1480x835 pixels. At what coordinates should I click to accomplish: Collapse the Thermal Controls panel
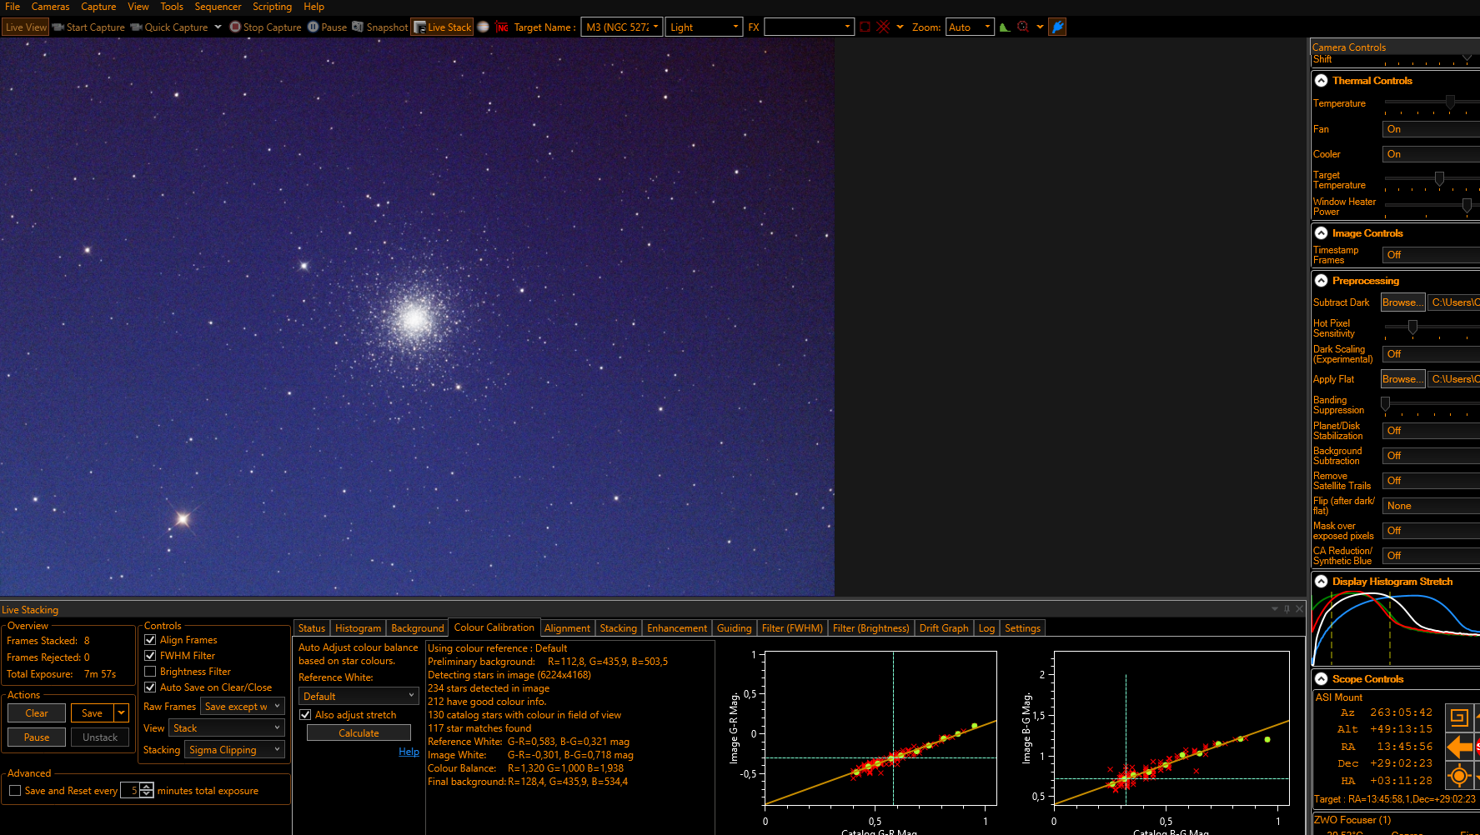tap(1322, 81)
